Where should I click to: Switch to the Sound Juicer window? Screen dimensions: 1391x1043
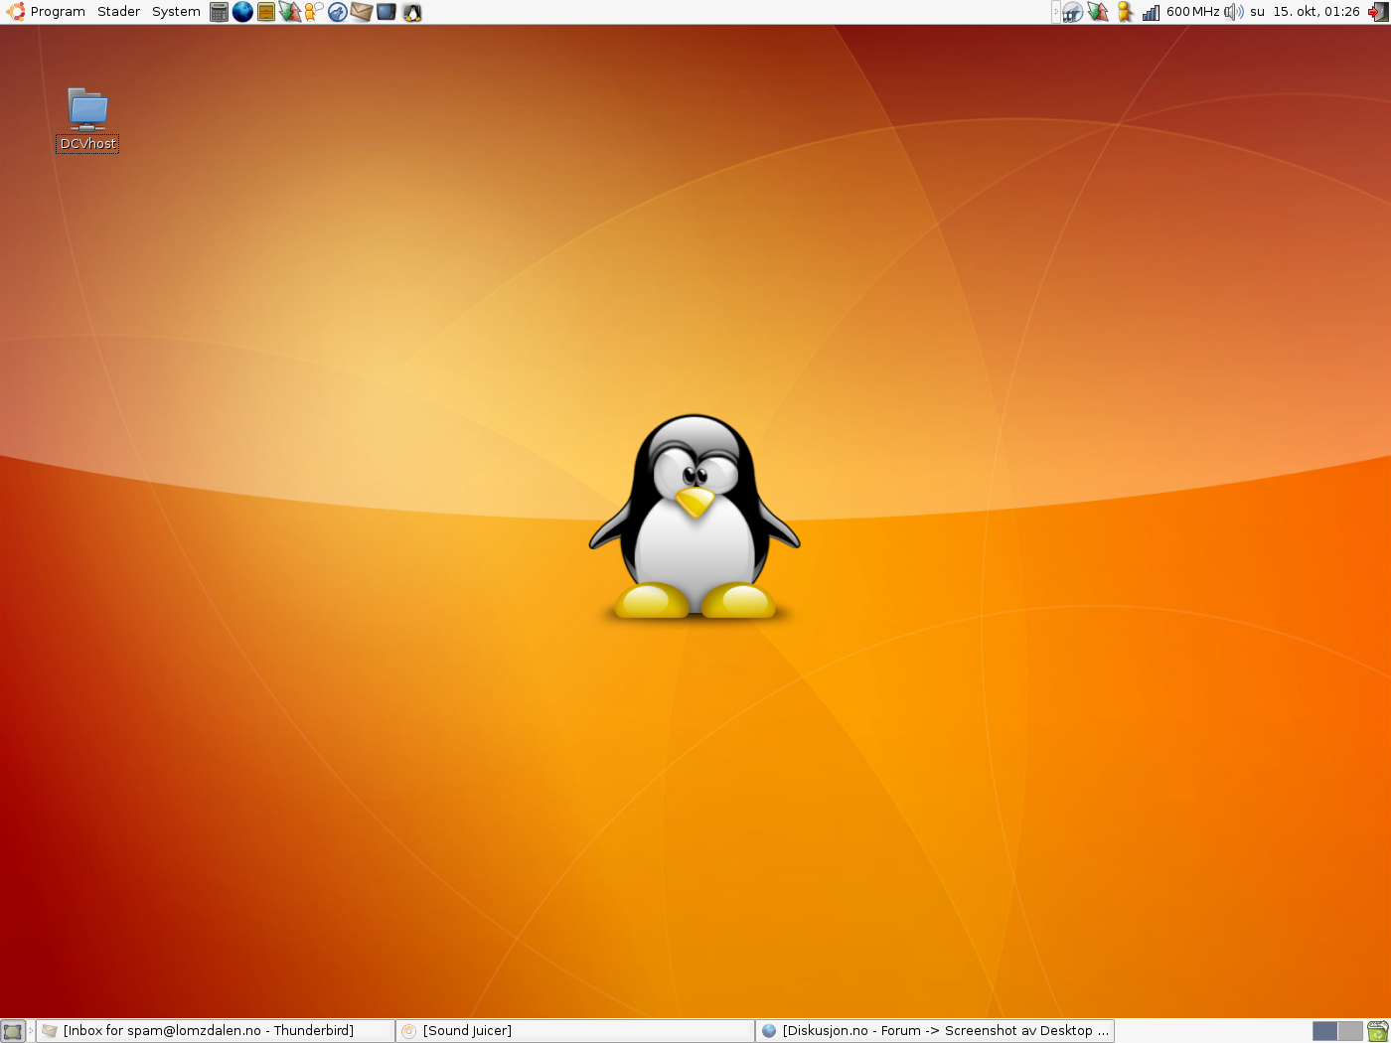(575, 1031)
